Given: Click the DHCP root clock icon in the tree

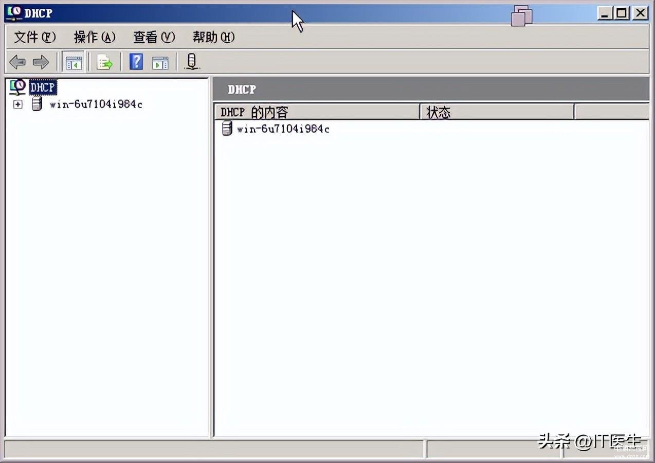Looking at the screenshot, I should (x=17, y=87).
